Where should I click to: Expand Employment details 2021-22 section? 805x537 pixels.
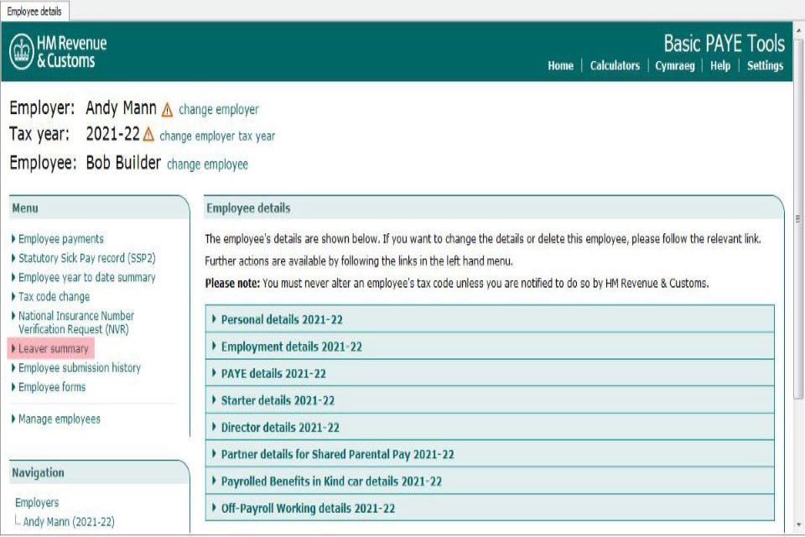[489, 347]
